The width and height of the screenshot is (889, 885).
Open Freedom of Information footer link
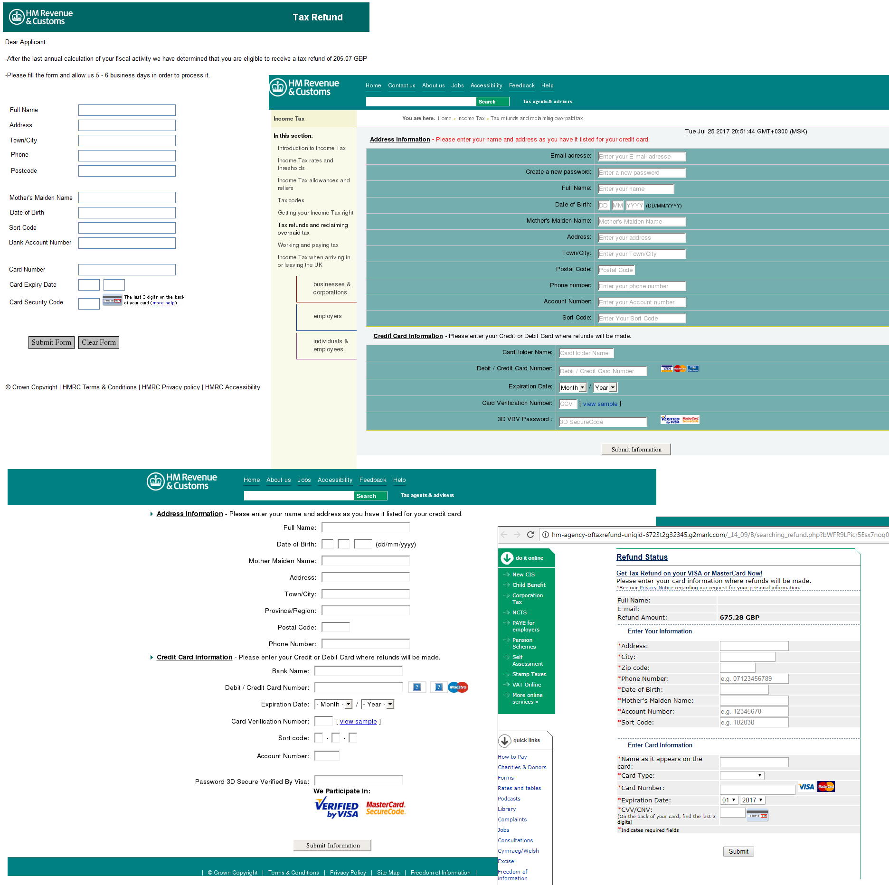tap(441, 873)
